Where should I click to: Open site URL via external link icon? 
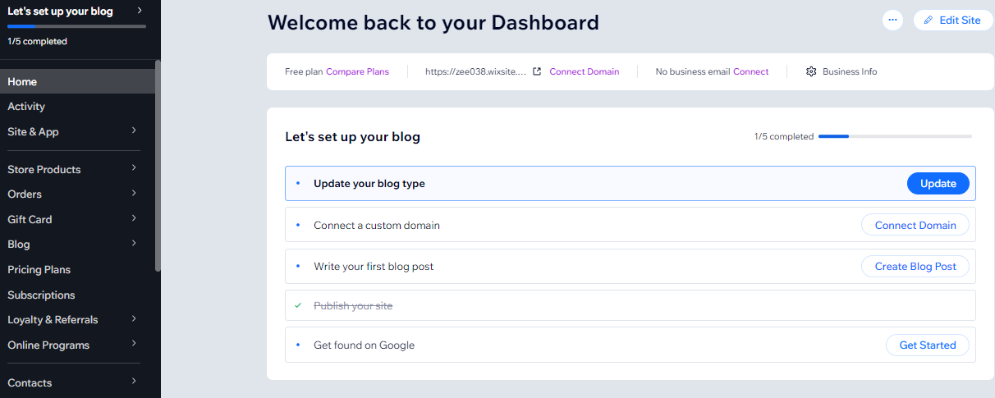pos(537,71)
